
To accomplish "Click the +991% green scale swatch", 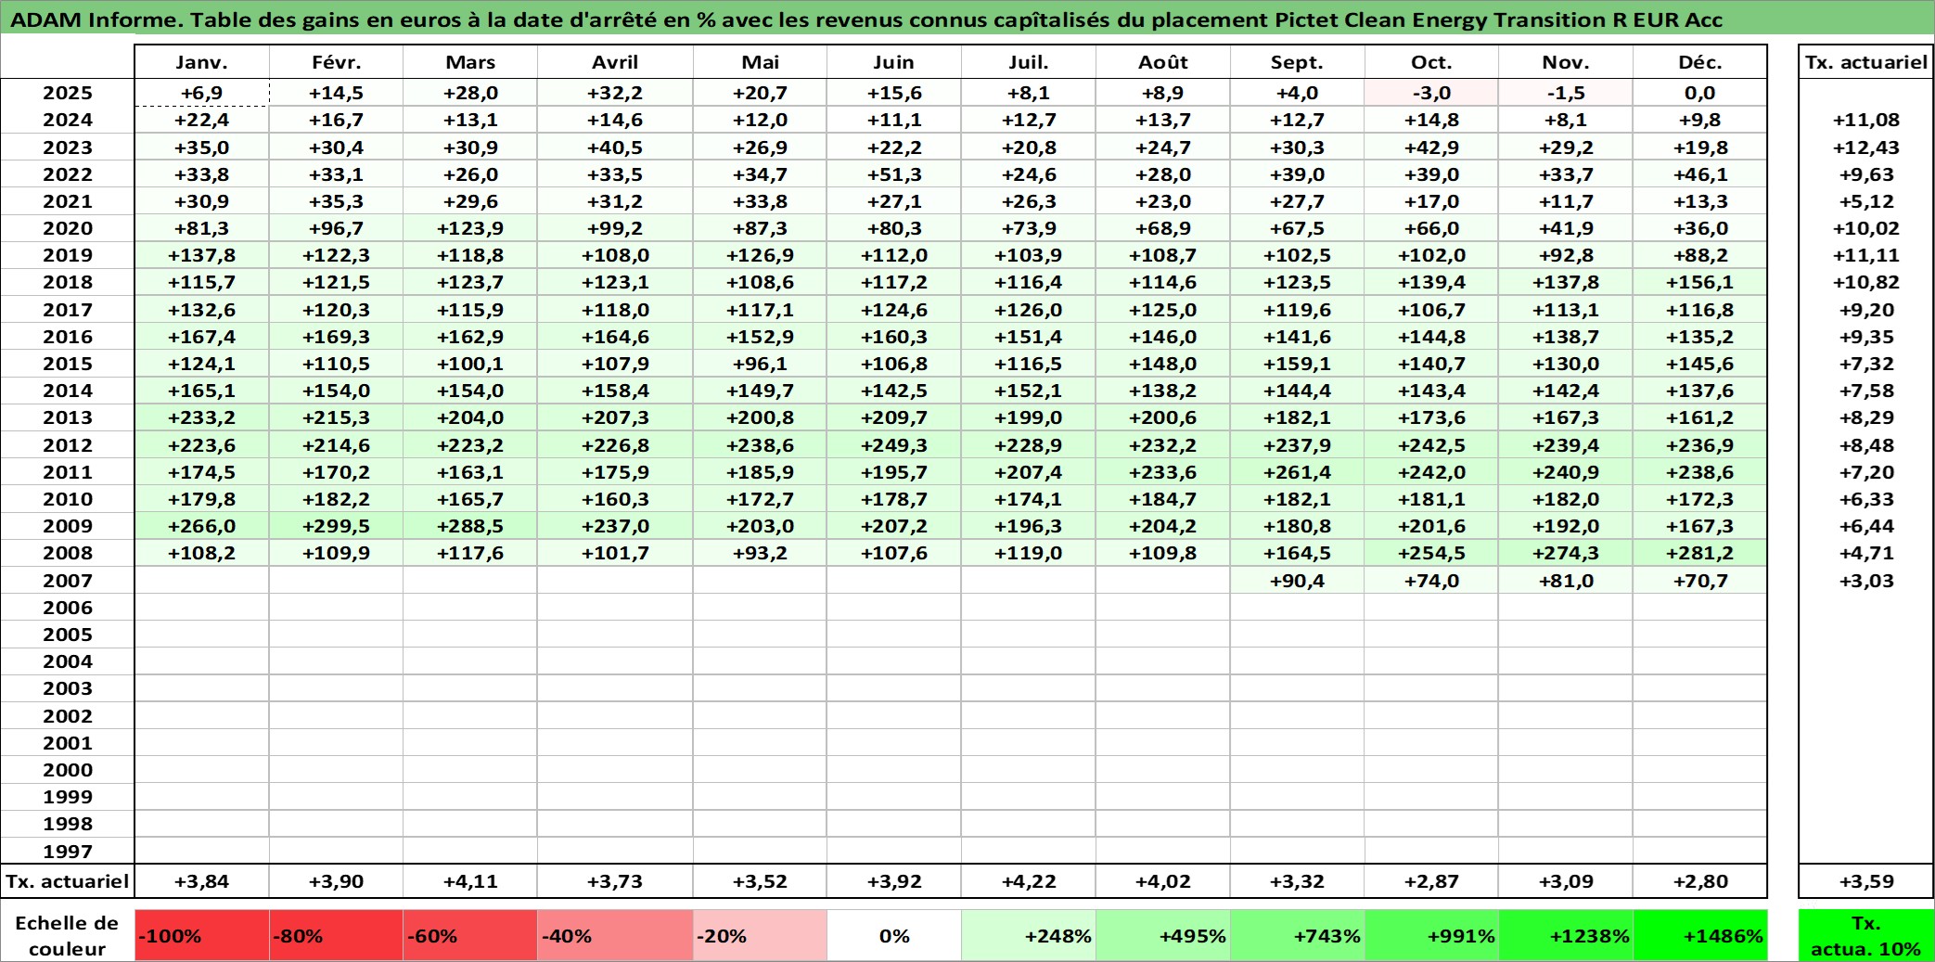I will [1431, 935].
